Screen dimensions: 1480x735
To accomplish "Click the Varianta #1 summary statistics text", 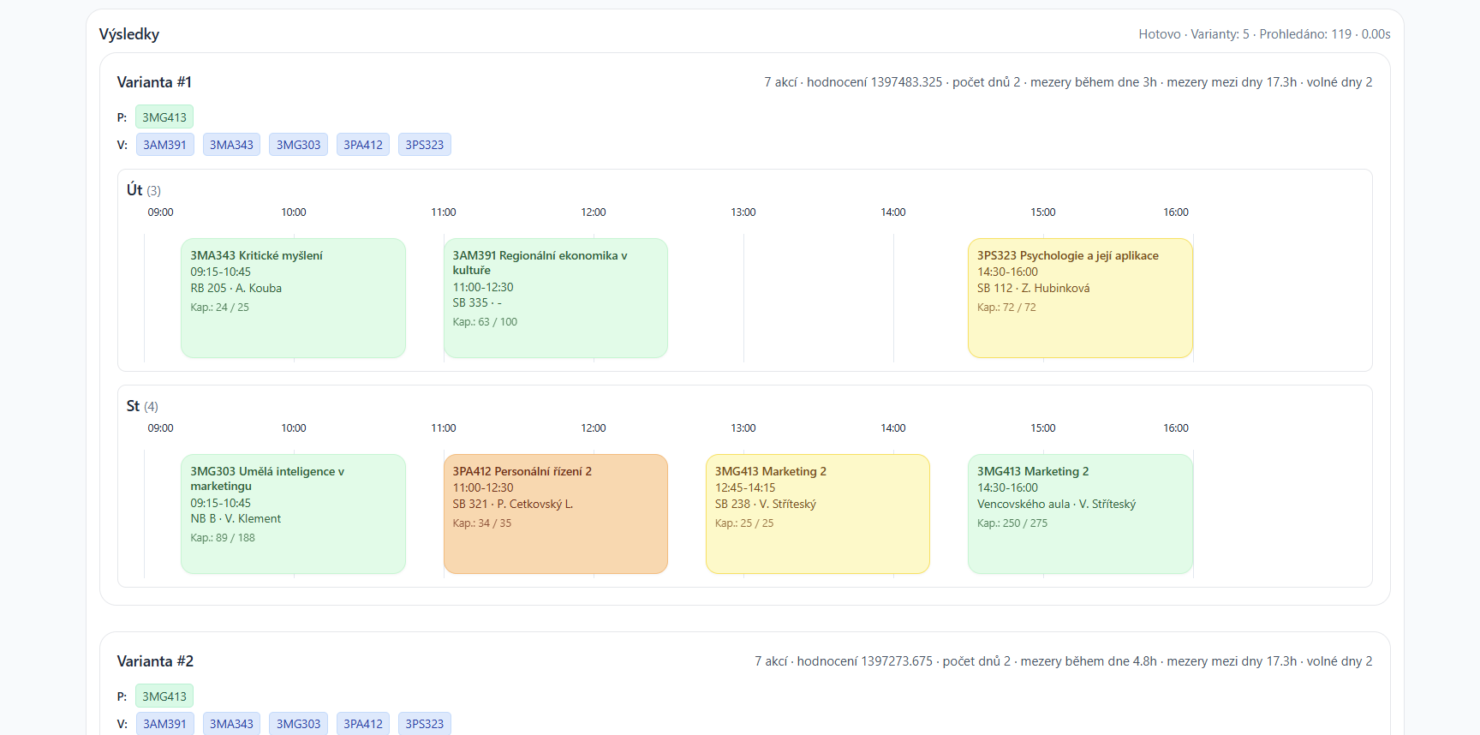I will tap(1067, 82).
